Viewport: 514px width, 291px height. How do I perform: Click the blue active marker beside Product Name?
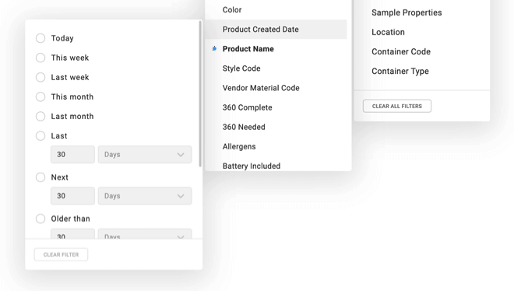(x=214, y=49)
